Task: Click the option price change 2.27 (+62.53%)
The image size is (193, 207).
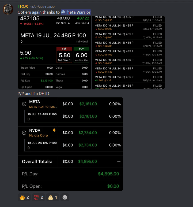Action: coord(32,58)
